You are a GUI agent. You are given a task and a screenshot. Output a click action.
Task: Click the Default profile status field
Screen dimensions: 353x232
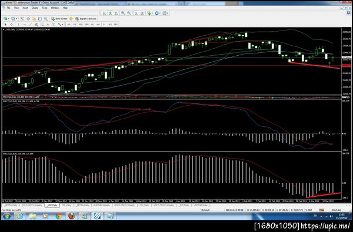coord(205,210)
